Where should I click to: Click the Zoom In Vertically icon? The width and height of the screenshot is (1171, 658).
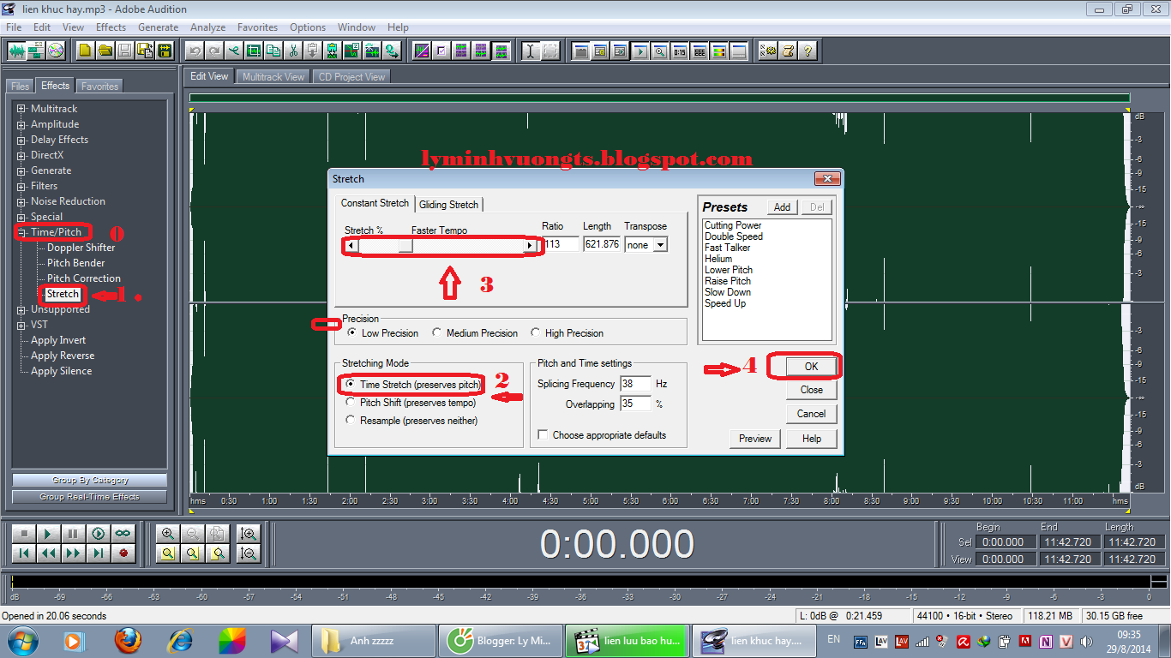(249, 534)
